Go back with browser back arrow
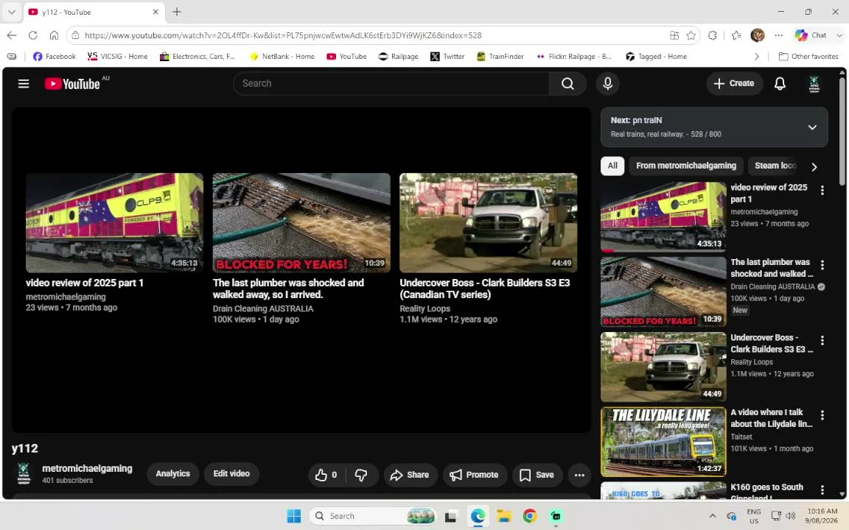Image resolution: width=849 pixels, height=530 pixels. pyautogui.click(x=12, y=35)
